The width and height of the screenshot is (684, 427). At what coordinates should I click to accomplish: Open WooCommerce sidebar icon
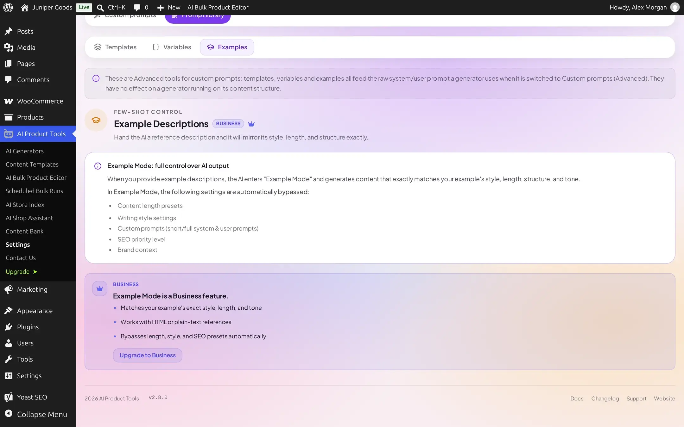[9, 101]
